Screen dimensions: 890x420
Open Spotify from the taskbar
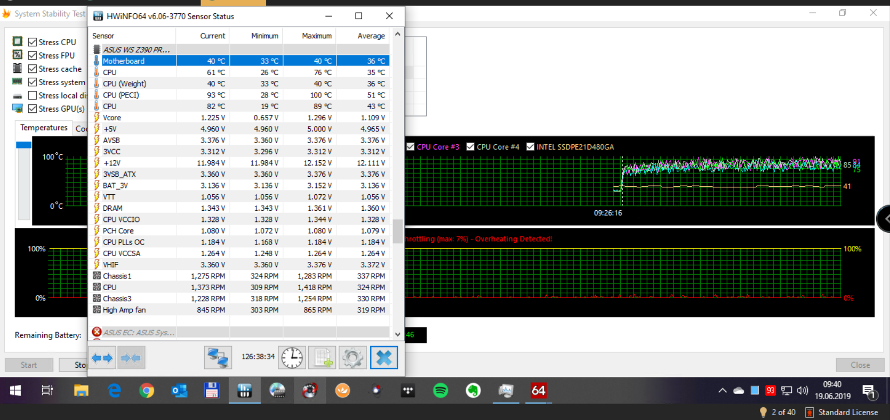coord(440,391)
